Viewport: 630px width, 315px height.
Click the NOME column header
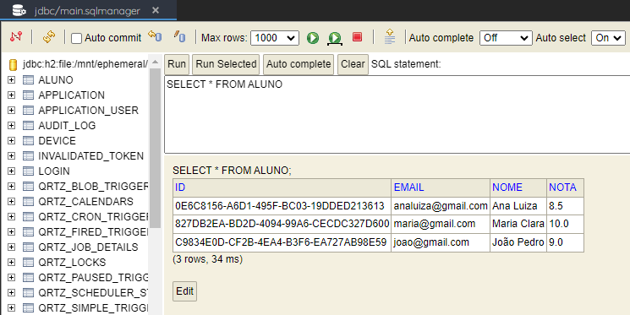pyautogui.click(x=518, y=187)
